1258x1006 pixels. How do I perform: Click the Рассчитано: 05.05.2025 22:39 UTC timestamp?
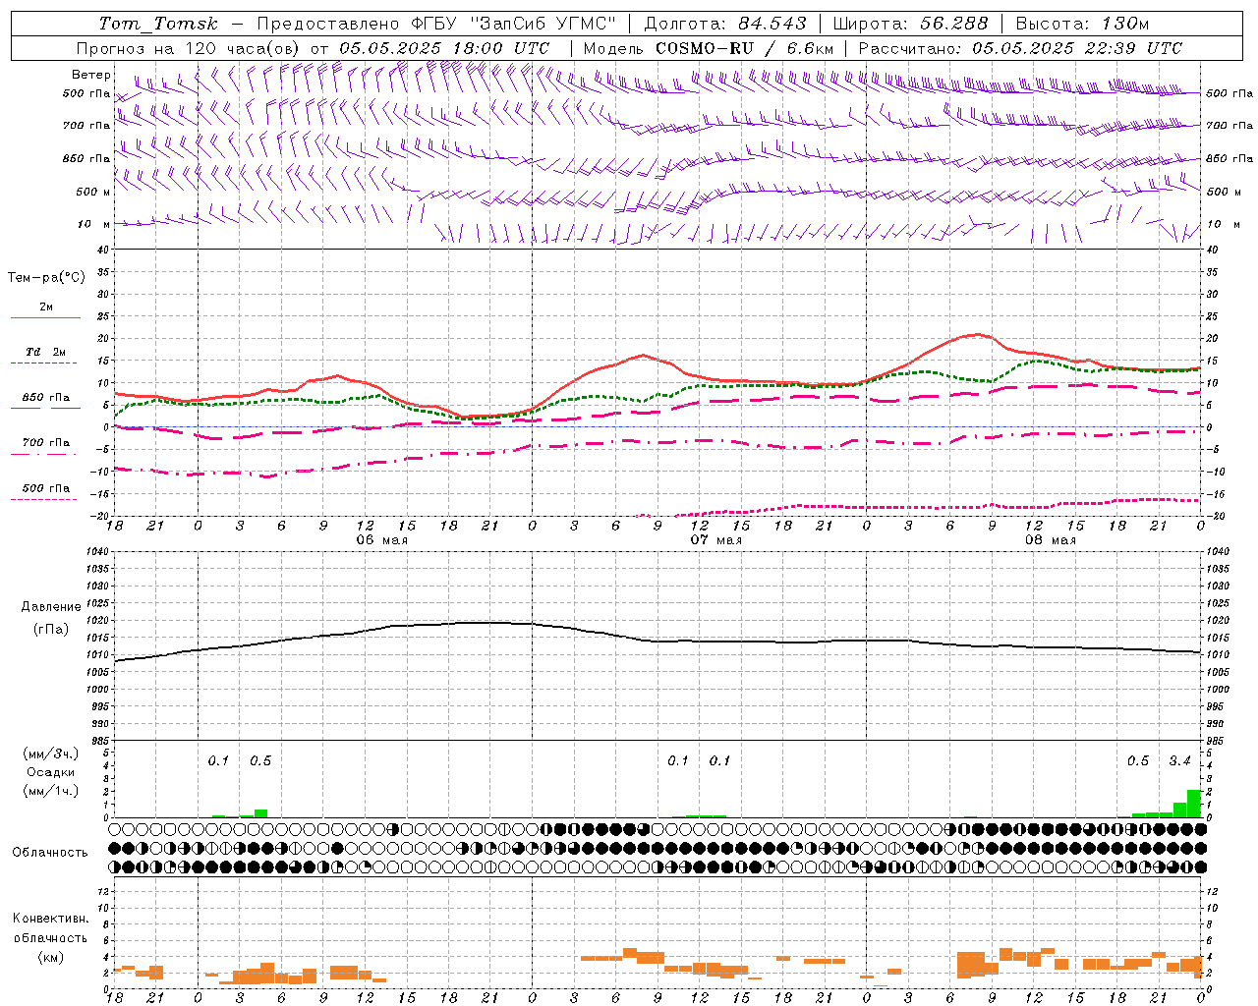click(1020, 48)
